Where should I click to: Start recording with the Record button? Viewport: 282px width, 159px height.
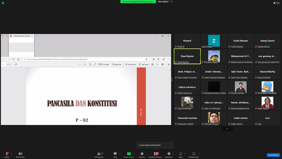coord(142,155)
